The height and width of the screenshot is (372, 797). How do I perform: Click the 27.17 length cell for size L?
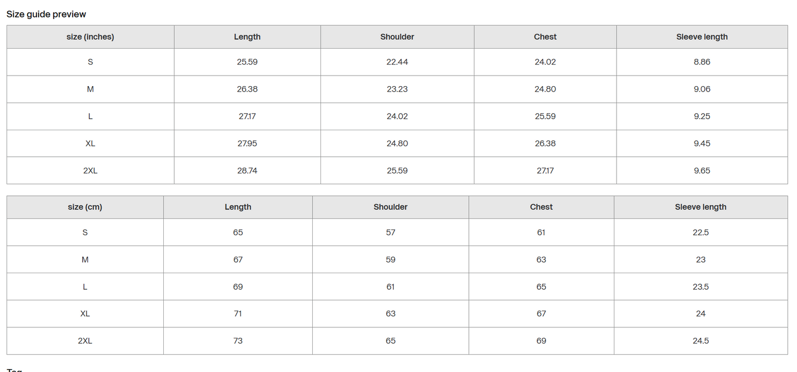[x=247, y=116]
